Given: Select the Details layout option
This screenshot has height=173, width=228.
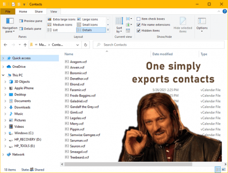Looking at the screenshot, I should click(91, 30).
